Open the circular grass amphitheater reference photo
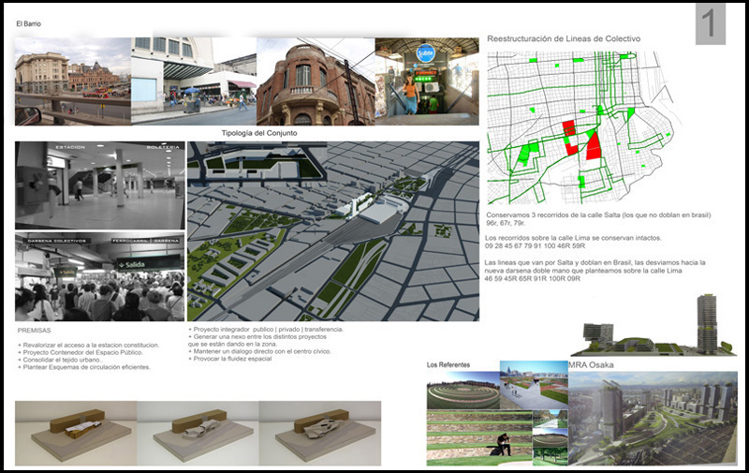This screenshot has height=473, width=749. point(463,391)
